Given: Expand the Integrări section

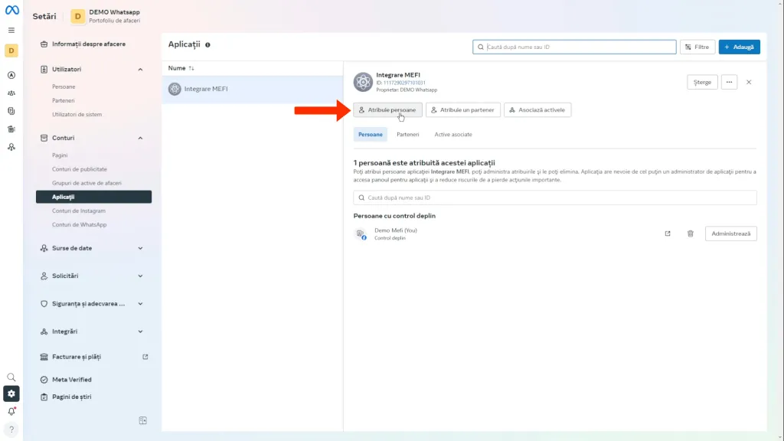Looking at the screenshot, I should pos(141,332).
